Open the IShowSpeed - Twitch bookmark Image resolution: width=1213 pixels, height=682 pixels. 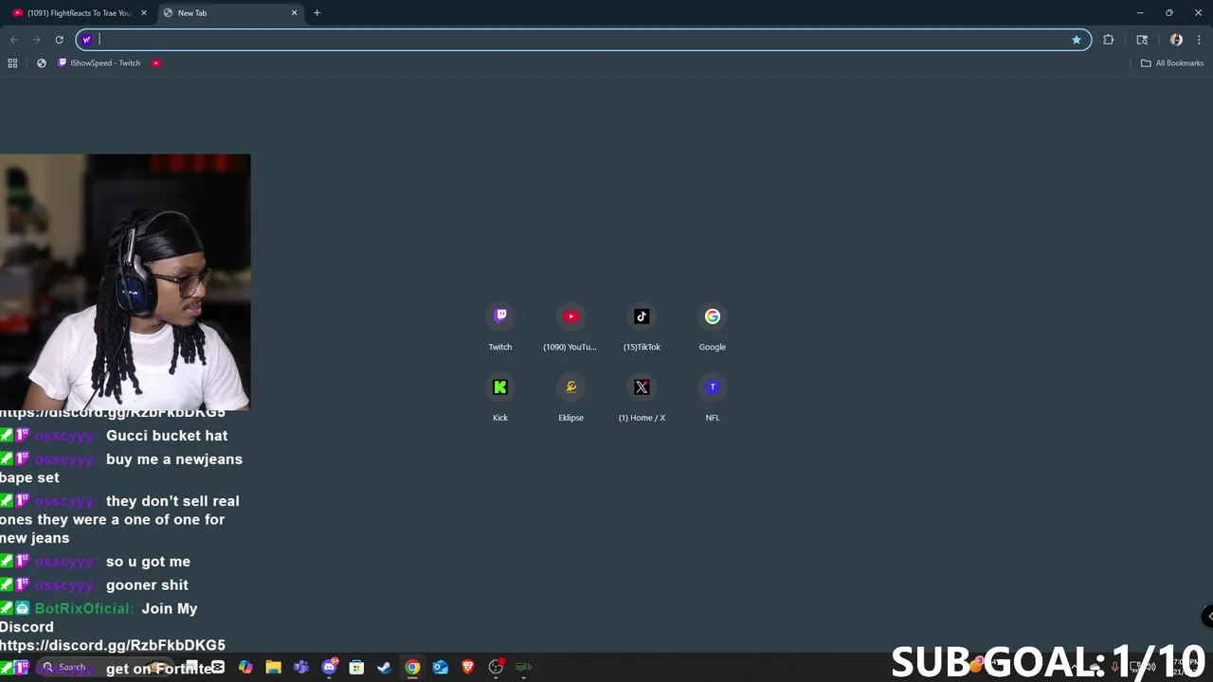[99, 63]
